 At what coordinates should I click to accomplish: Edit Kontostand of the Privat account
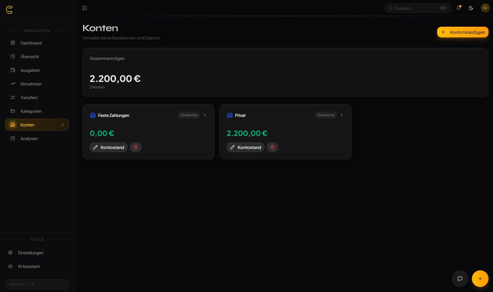(245, 147)
